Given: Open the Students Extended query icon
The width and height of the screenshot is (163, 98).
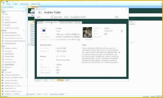Looking at the screenshot, I should coord(3,44).
